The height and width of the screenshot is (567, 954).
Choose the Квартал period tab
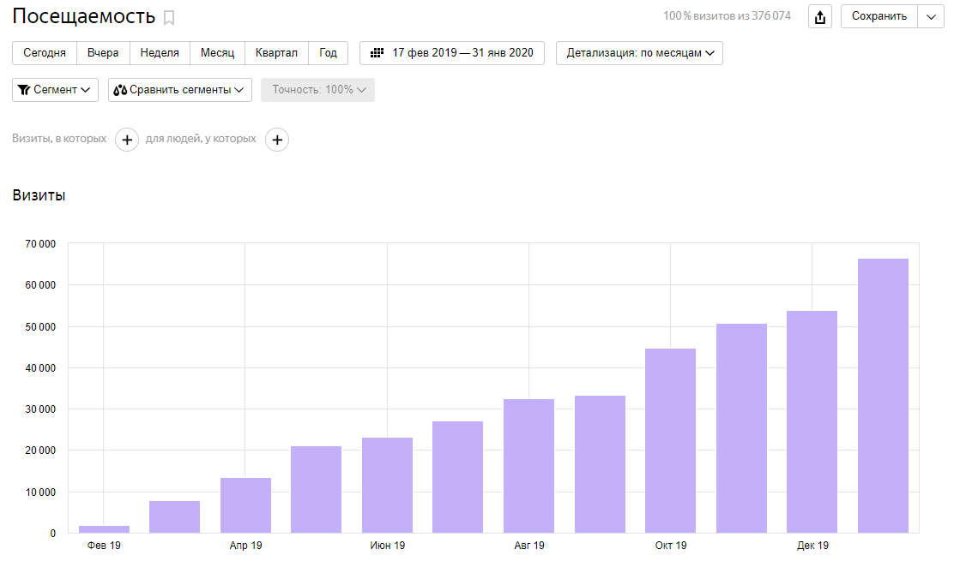click(276, 53)
